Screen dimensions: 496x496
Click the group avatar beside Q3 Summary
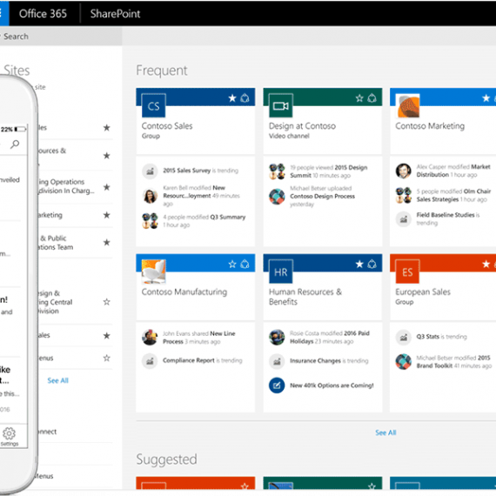click(150, 221)
